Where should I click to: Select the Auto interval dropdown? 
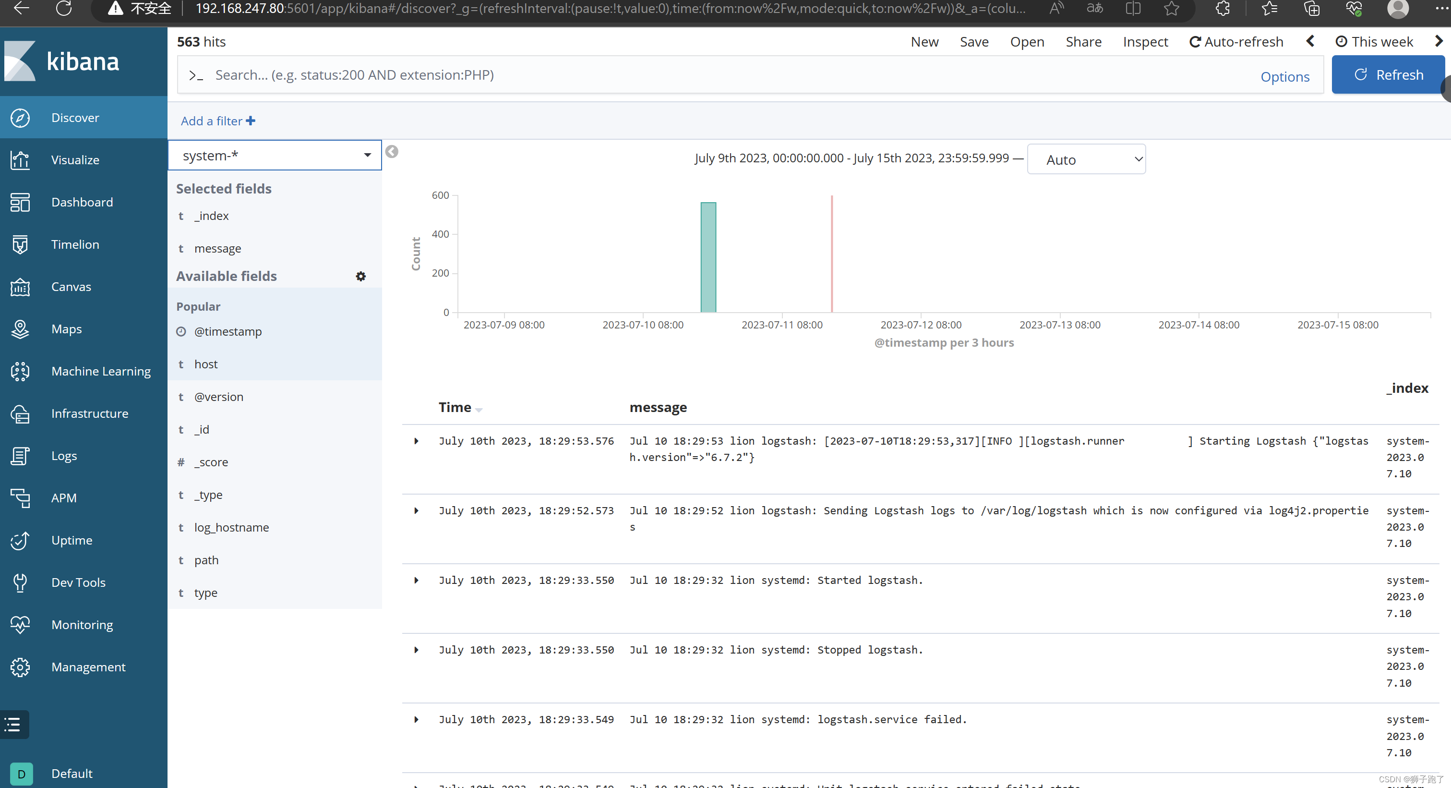point(1085,159)
